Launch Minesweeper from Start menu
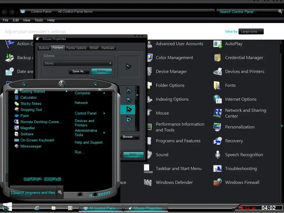 pyautogui.click(x=31, y=146)
